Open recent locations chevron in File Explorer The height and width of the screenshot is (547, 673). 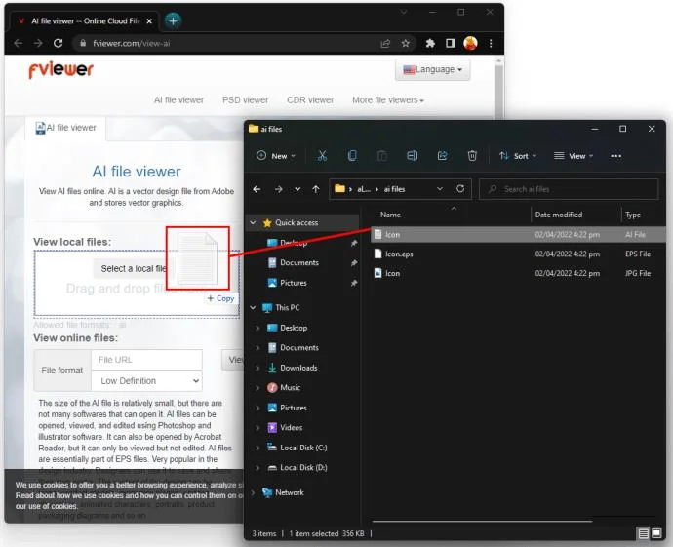[297, 189]
